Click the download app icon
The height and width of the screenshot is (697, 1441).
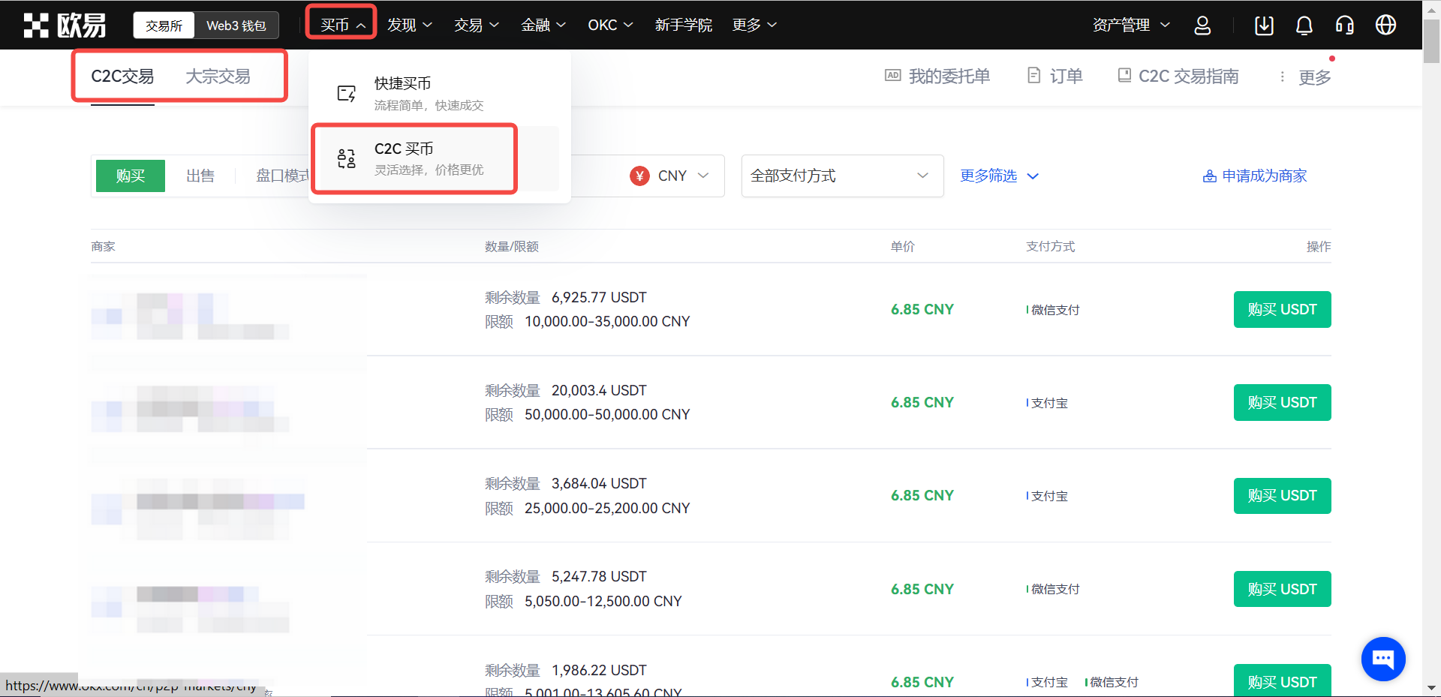[1264, 26]
